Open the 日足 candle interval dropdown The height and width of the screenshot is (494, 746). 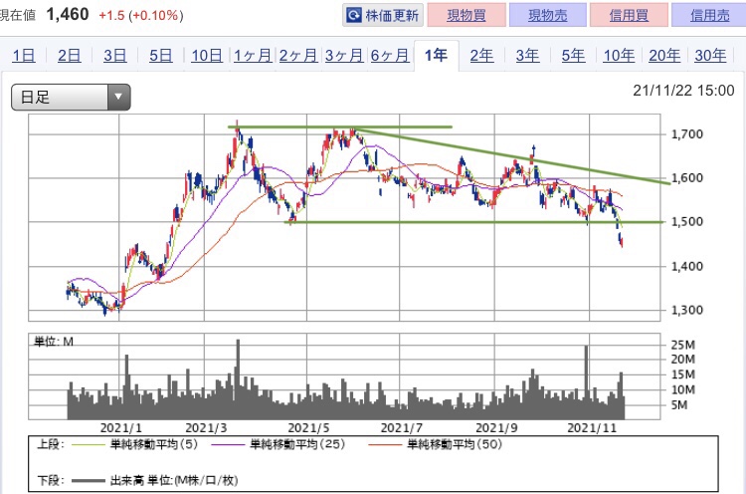[x=71, y=98]
